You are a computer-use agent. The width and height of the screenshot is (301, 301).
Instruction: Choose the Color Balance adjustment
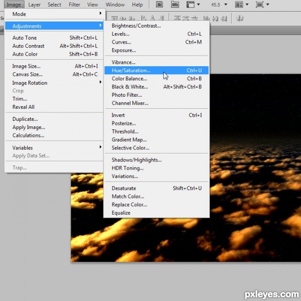click(156, 79)
